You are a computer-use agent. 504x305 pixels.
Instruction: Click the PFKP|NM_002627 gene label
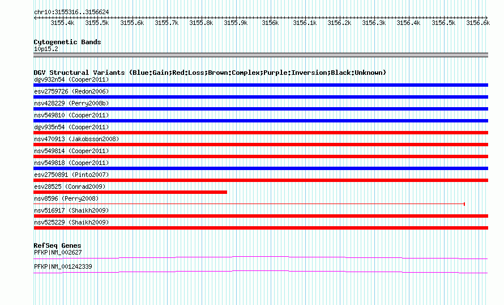pos(58,252)
